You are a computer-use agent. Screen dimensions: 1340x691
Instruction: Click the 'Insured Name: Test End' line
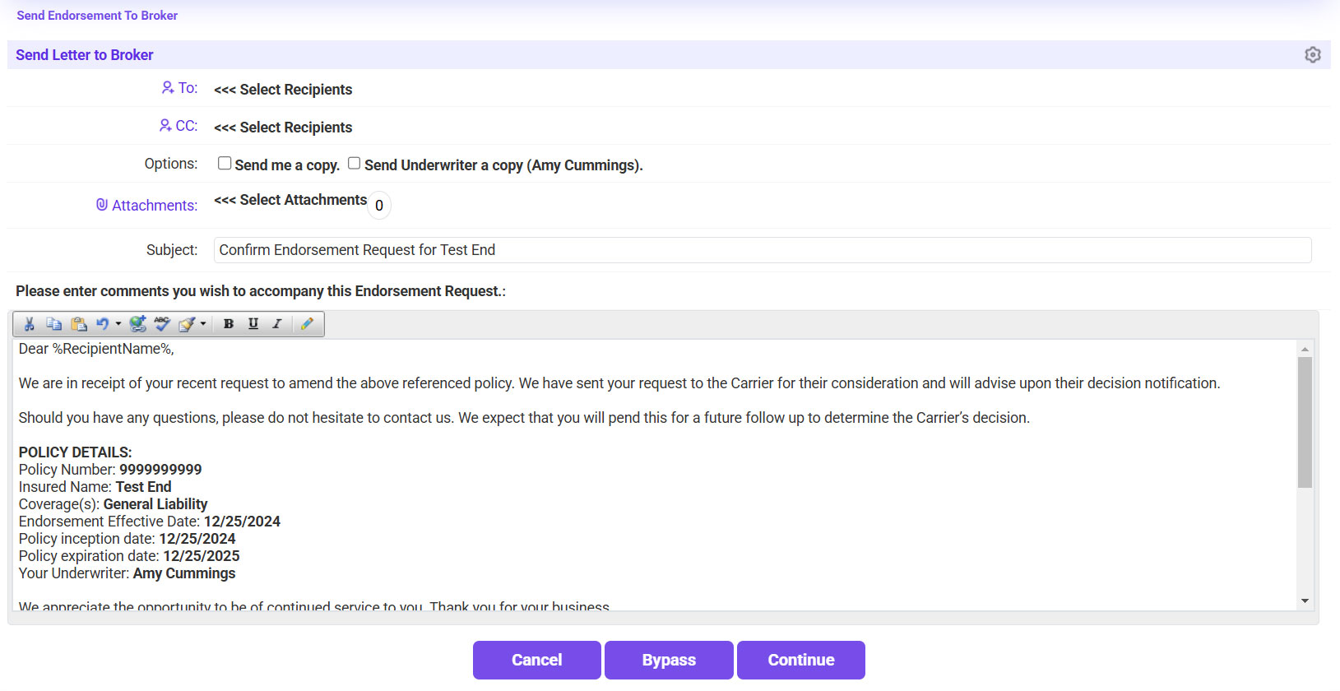(x=95, y=487)
